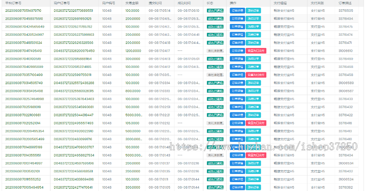Click the 订单描述 column header
Viewport: 366px width, 191px height.
345,3
